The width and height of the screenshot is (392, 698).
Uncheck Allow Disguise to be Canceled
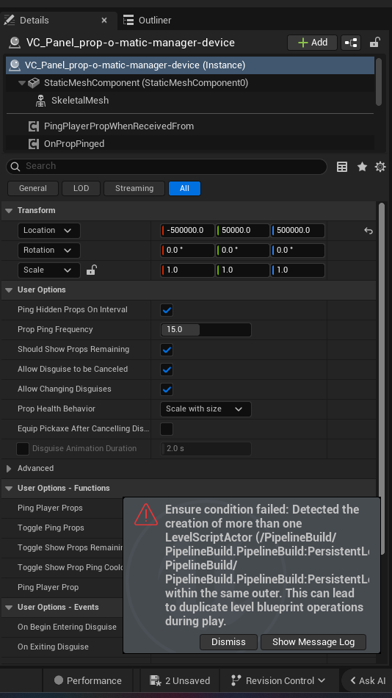click(x=167, y=370)
